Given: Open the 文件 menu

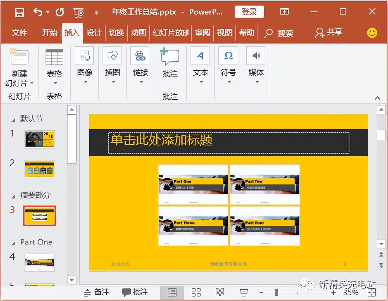Looking at the screenshot, I should (x=19, y=33).
